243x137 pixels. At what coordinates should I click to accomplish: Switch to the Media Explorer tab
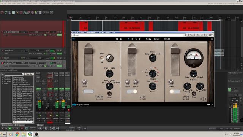click(x=7, y=125)
